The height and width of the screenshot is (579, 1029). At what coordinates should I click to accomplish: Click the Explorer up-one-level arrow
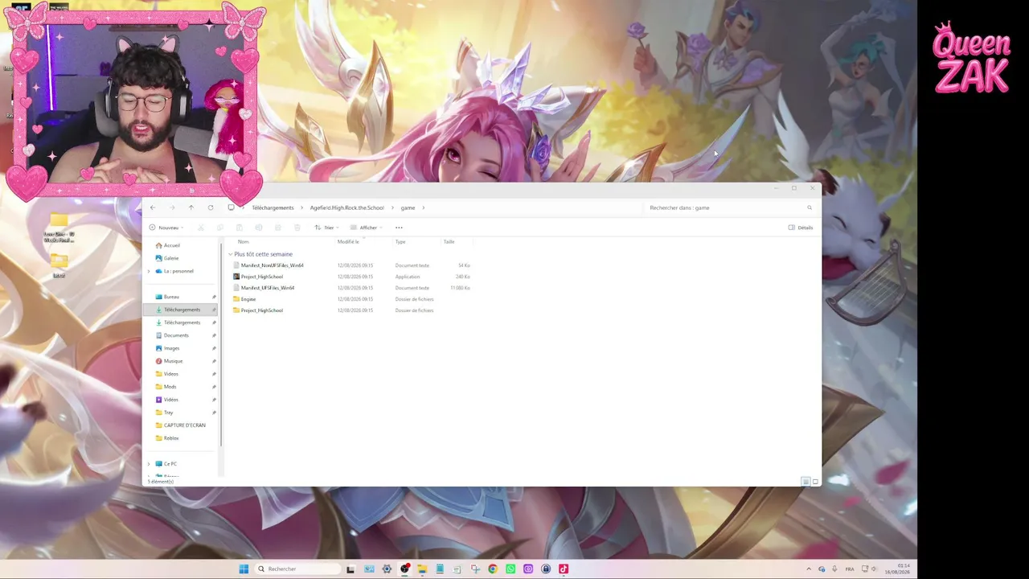pyautogui.click(x=191, y=207)
